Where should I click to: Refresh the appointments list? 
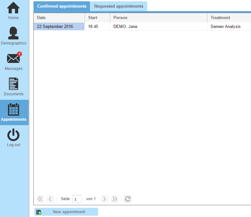128,199
